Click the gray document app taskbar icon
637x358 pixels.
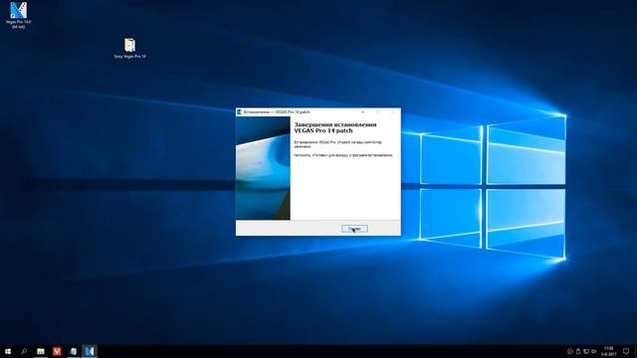point(73,351)
